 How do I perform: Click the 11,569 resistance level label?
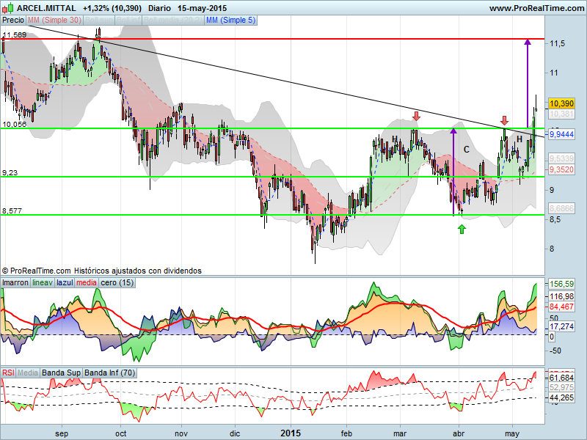coord(14,34)
